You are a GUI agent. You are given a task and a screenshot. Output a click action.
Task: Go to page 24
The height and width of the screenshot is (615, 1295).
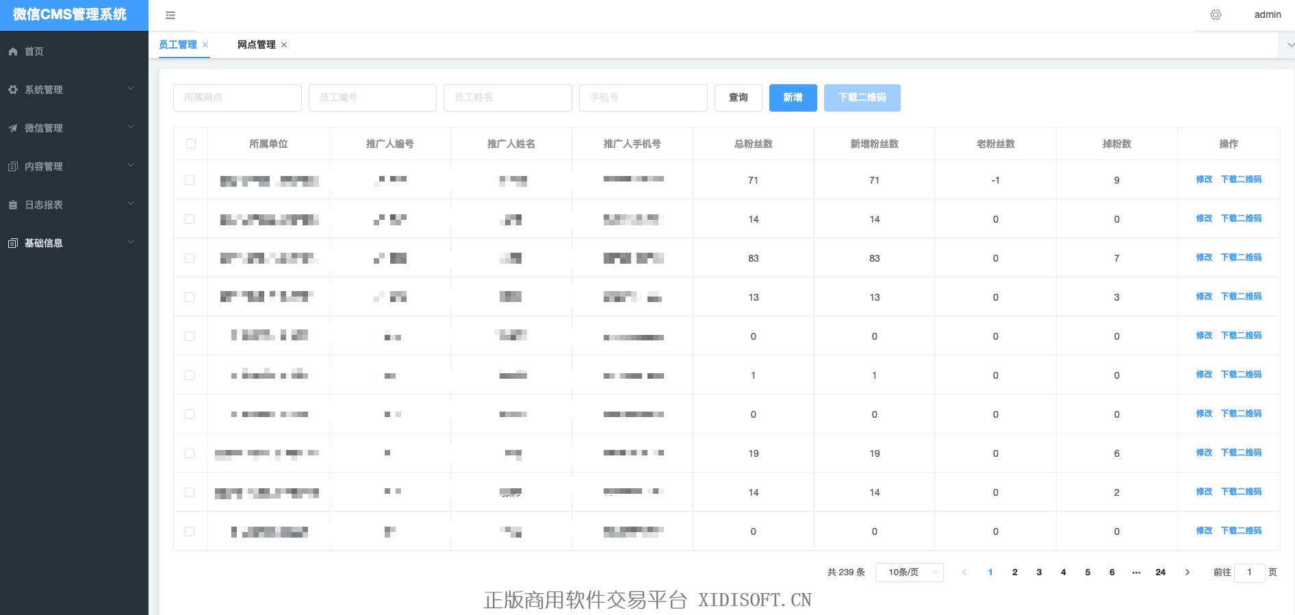click(x=1161, y=573)
